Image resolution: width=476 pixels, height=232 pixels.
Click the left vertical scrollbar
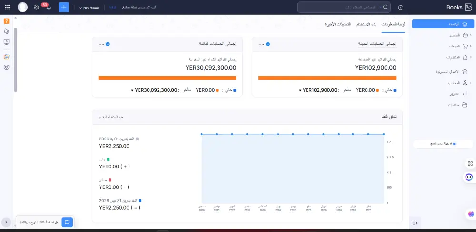(x=15, y=60)
